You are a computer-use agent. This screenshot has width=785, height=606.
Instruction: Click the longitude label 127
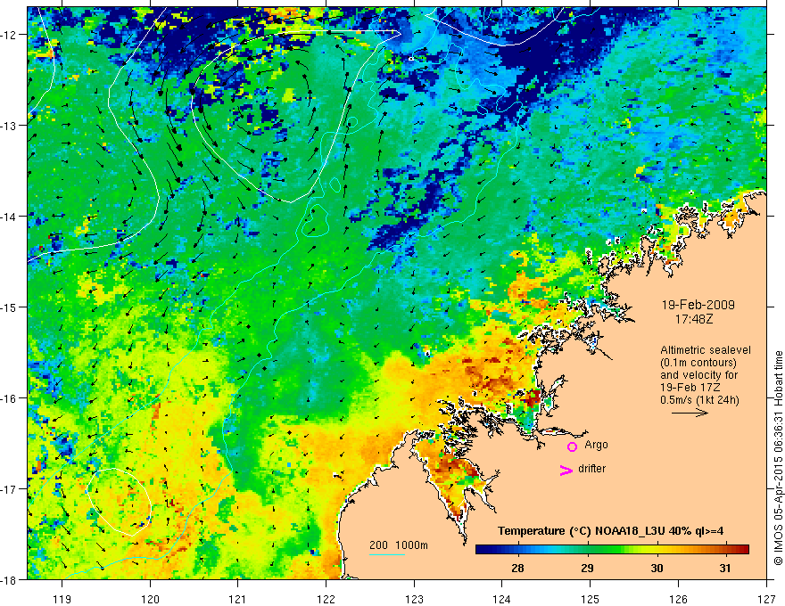click(766, 599)
